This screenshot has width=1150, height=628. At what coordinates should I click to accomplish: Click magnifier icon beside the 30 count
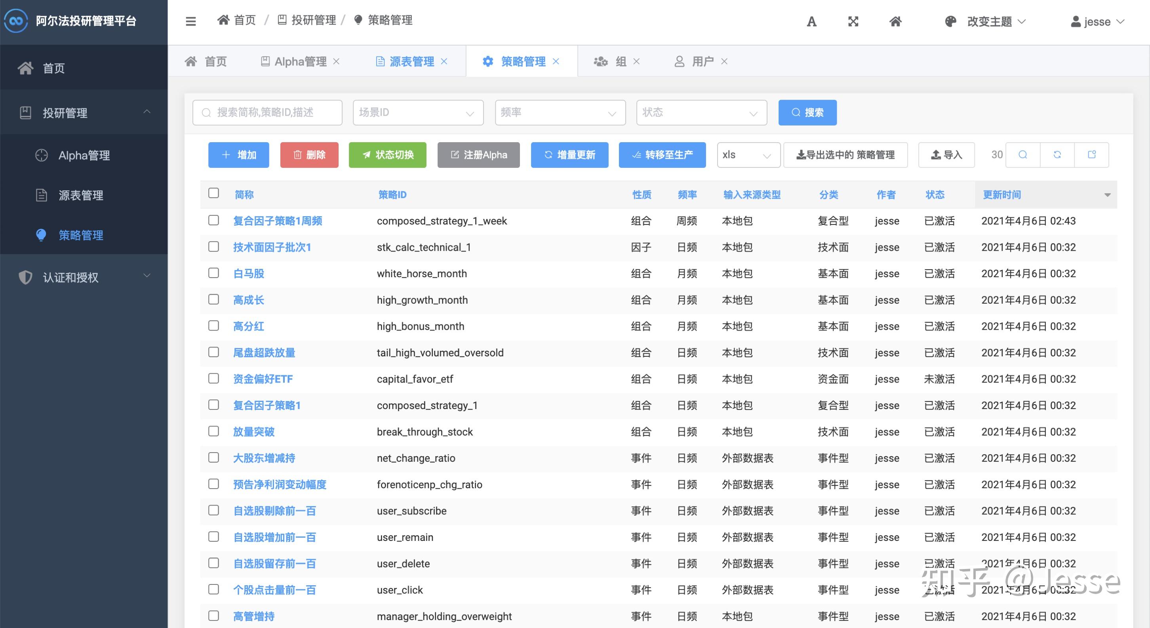tap(1023, 155)
